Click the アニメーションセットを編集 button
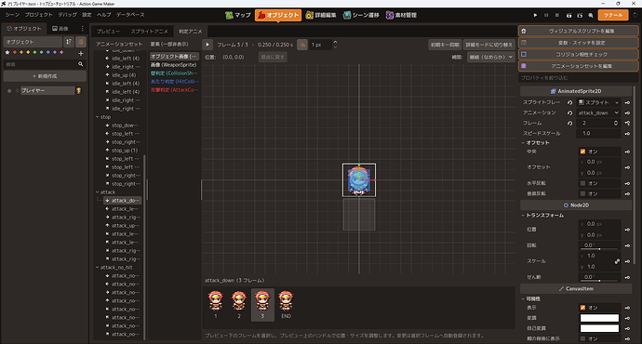 [578, 66]
